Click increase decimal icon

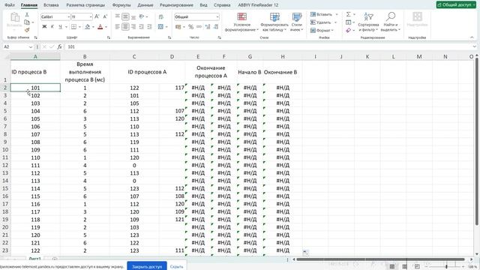click(208, 27)
